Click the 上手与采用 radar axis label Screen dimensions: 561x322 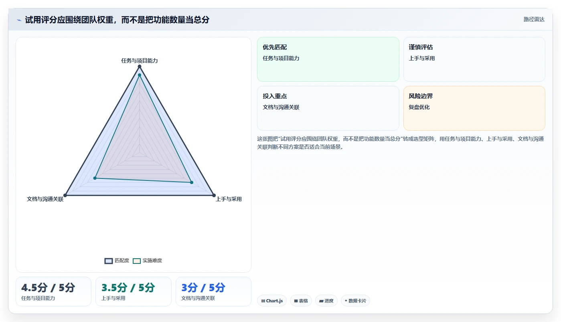tap(229, 199)
